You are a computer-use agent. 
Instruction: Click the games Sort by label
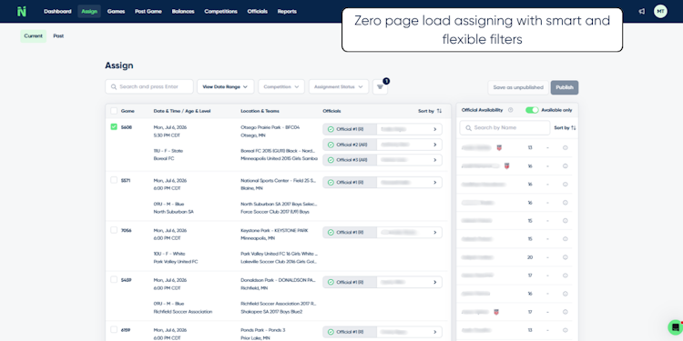pyautogui.click(x=426, y=111)
